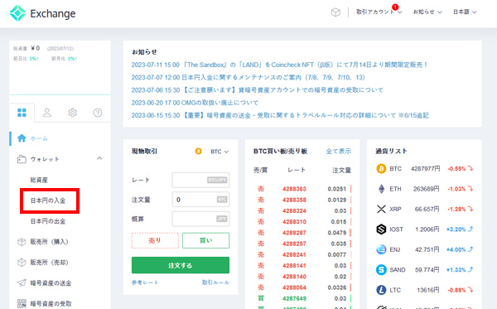Click the IOST change +3.20%
The width and height of the screenshot is (497, 309).
pos(460,229)
